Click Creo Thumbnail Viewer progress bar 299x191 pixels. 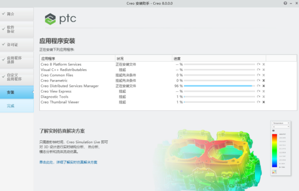[220, 102]
